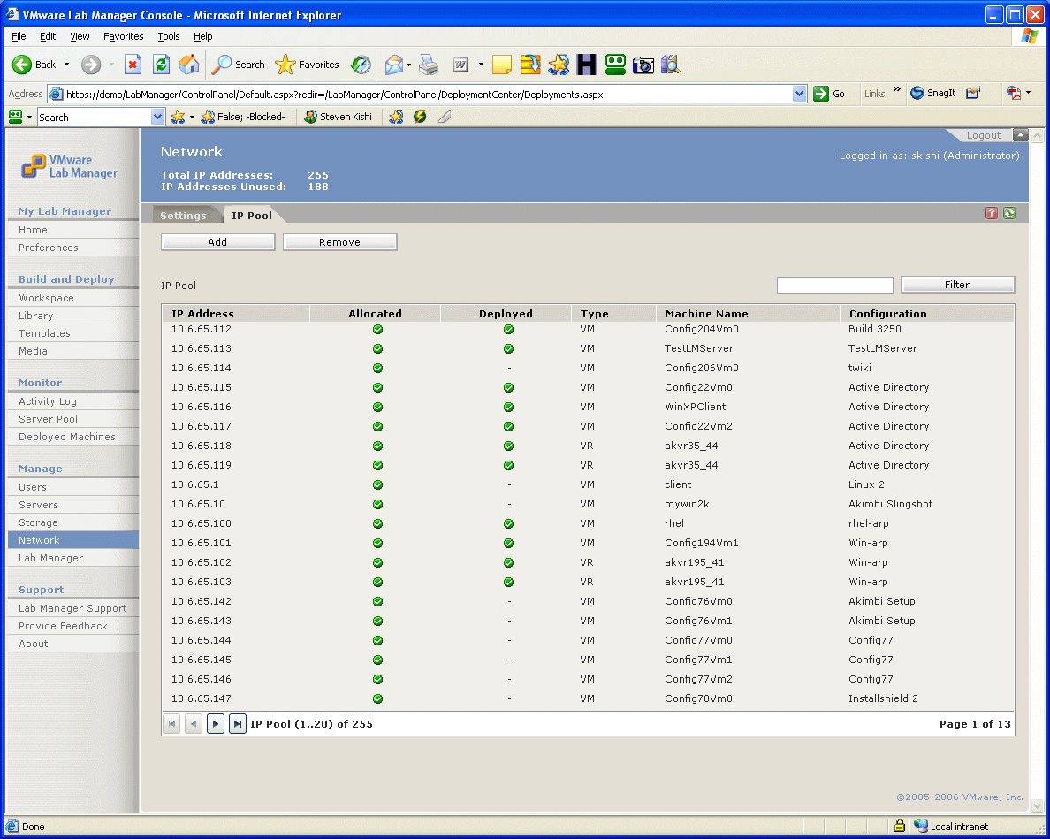Image resolution: width=1050 pixels, height=839 pixels.
Task: Sort by the Machine Name column header
Action: point(706,313)
